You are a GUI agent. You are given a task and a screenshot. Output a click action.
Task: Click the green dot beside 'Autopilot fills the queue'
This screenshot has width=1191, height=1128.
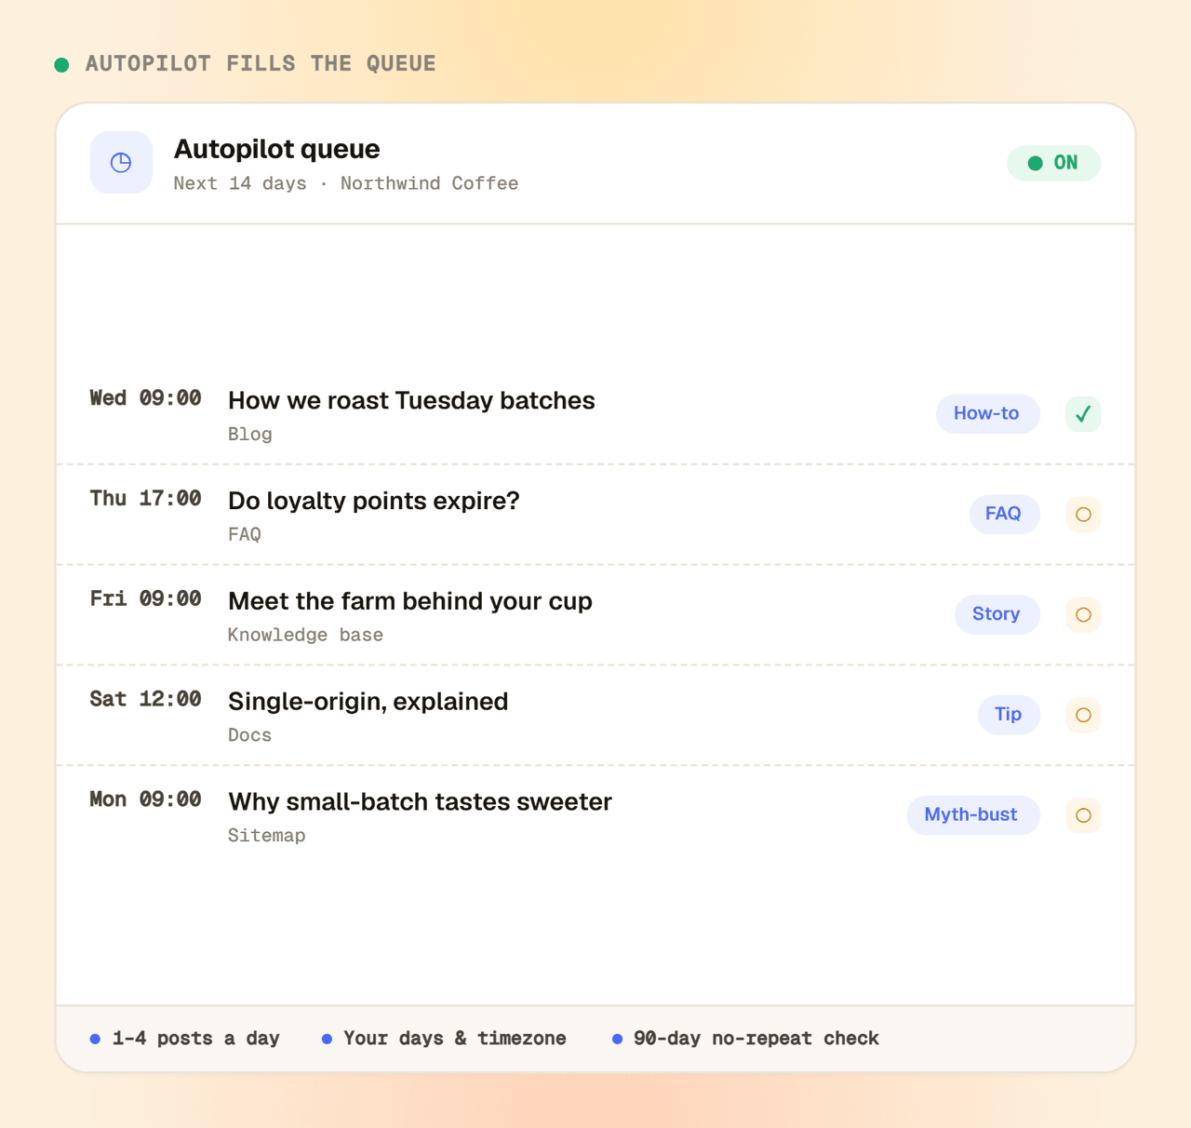pos(61,64)
